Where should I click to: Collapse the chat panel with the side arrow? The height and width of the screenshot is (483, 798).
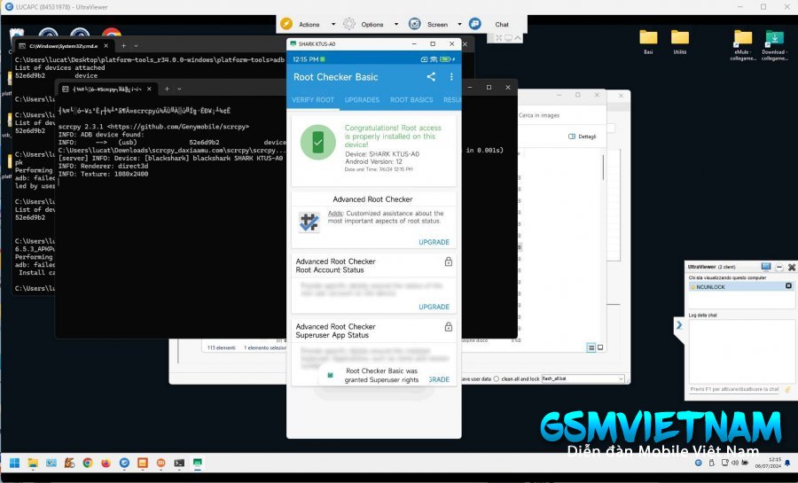point(679,325)
